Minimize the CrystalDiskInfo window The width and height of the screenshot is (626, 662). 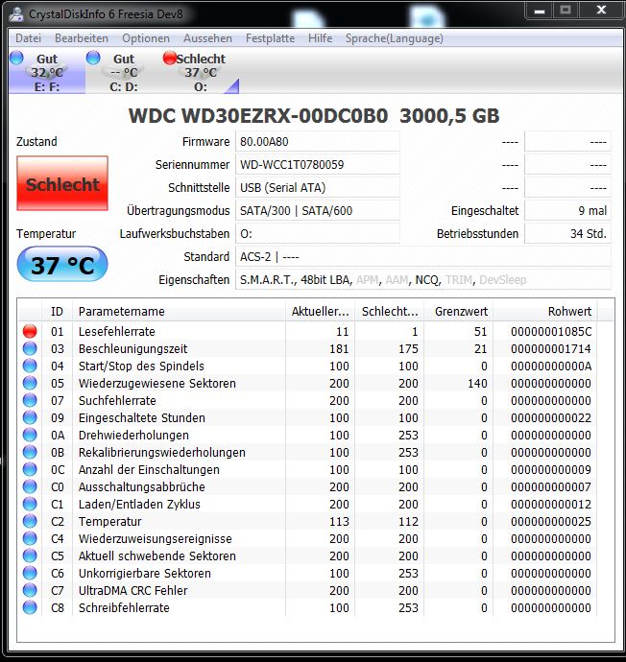point(540,11)
